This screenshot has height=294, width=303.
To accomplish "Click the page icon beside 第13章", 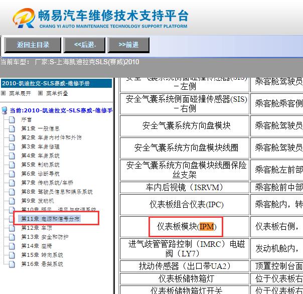I will pos(12,237).
